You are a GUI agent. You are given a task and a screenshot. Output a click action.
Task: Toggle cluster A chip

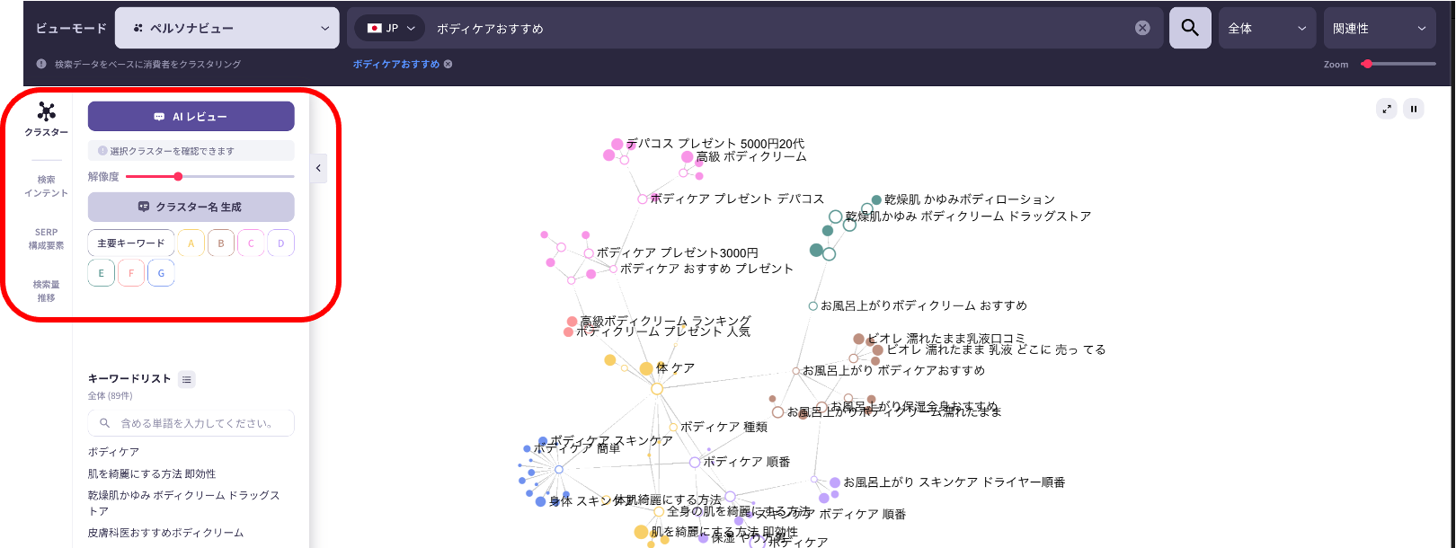pyautogui.click(x=191, y=243)
